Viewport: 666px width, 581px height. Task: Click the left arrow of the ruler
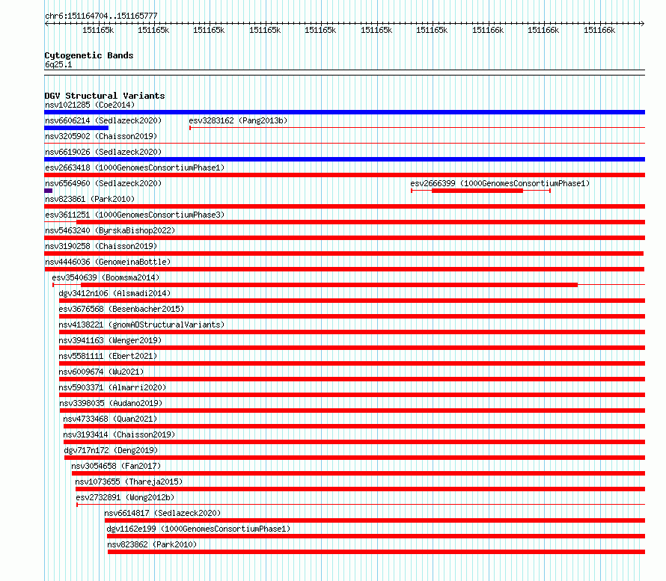(46, 24)
